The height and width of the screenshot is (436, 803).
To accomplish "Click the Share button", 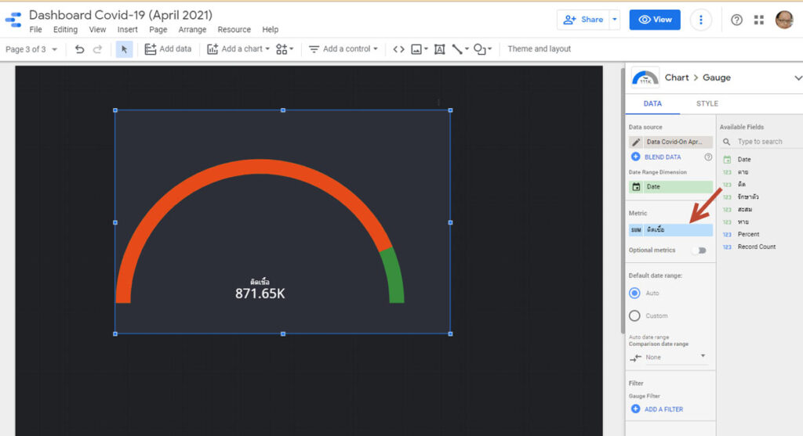I will point(583,20).
